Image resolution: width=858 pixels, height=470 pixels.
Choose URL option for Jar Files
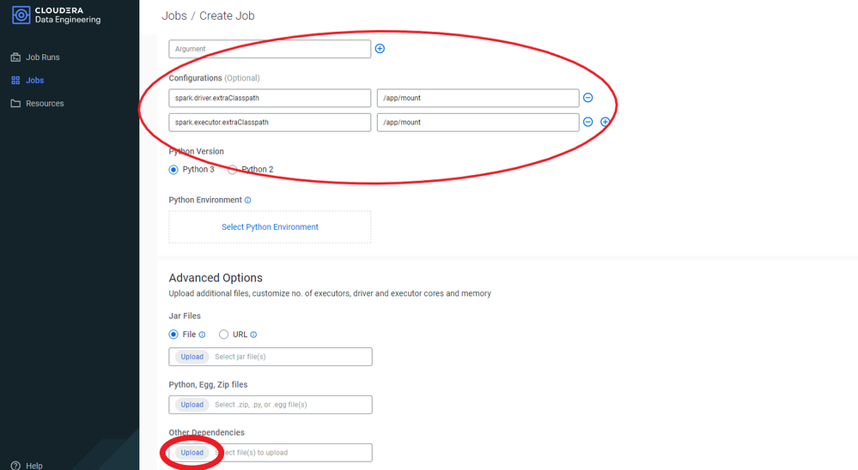point(224,334)
